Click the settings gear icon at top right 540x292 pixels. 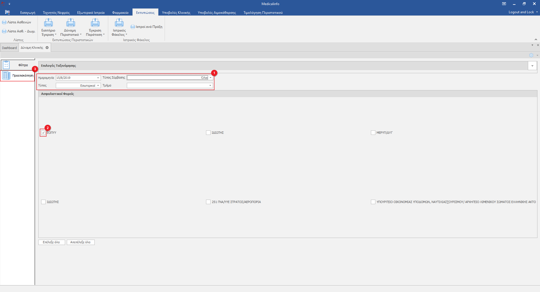[531, 55]
